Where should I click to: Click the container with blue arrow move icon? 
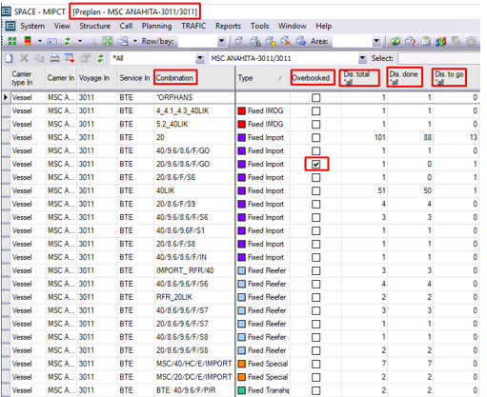pos(301,41)
